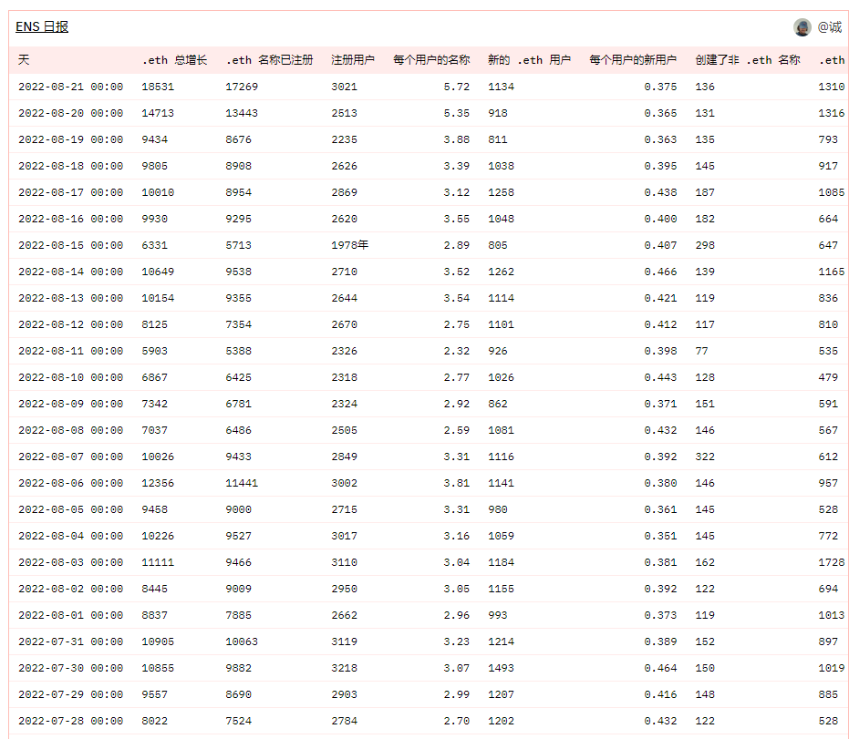Select total growth value 14713
The width and height of the screenshot is (849, 739).
pyautogui.click(x=158, y=113)
